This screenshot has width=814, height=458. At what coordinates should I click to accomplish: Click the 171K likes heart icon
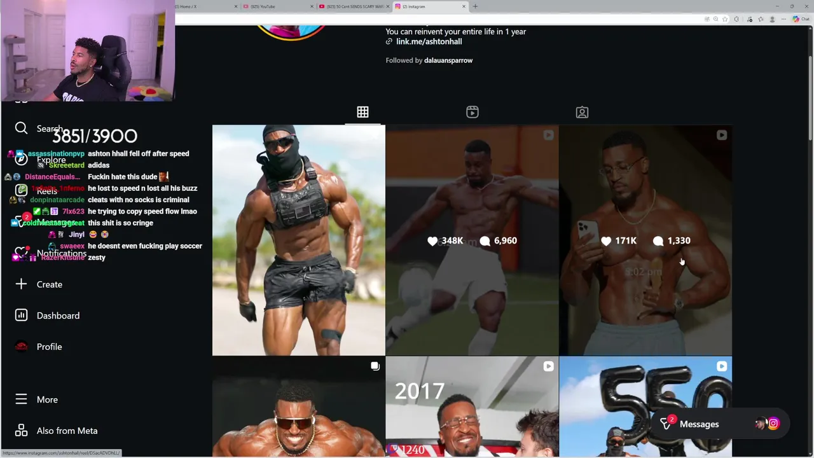click(x=606, y=240)
